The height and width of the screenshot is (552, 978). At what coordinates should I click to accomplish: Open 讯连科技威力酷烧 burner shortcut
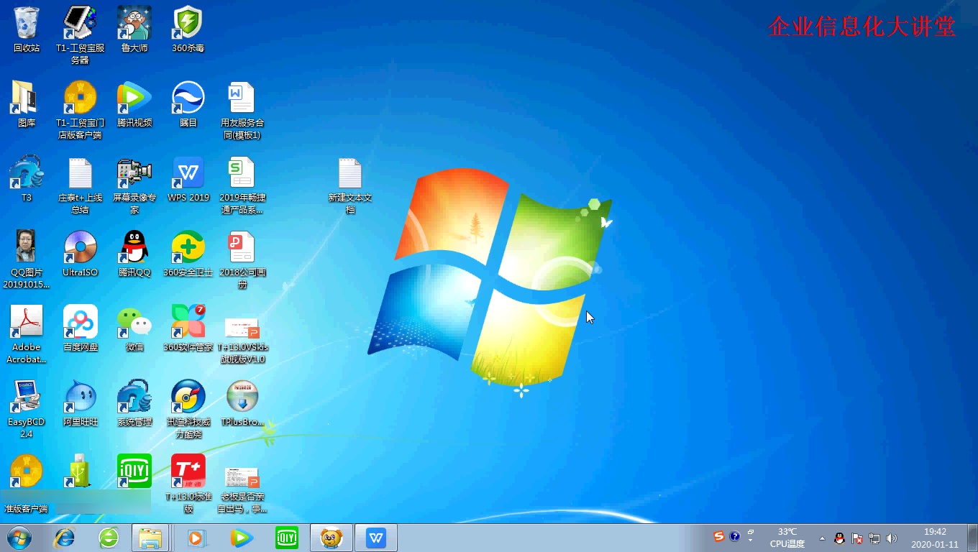pos(188,409)
